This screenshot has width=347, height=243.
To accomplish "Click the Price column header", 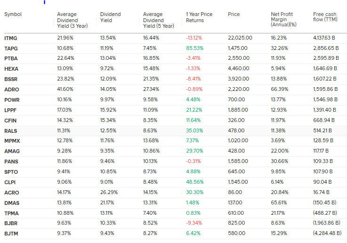I will [234, 15].
